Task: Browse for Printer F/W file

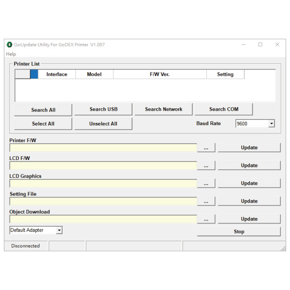Action: pyautogui.click(x=206, y=148)
